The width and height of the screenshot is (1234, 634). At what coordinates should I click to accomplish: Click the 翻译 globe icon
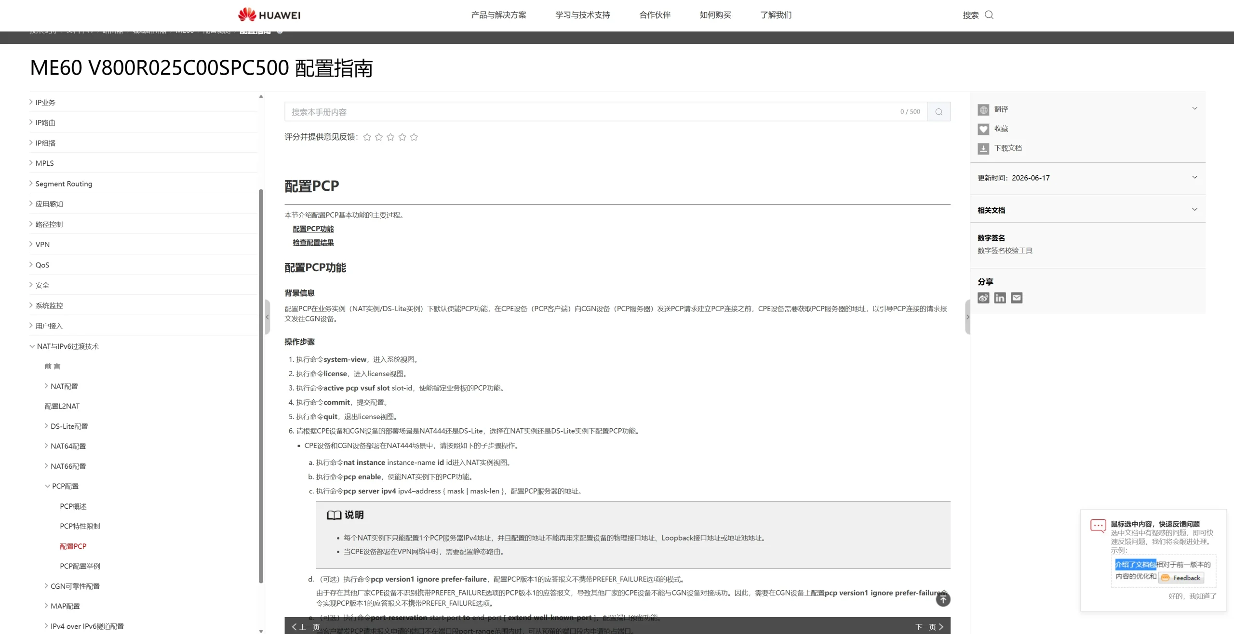point(983,110)
